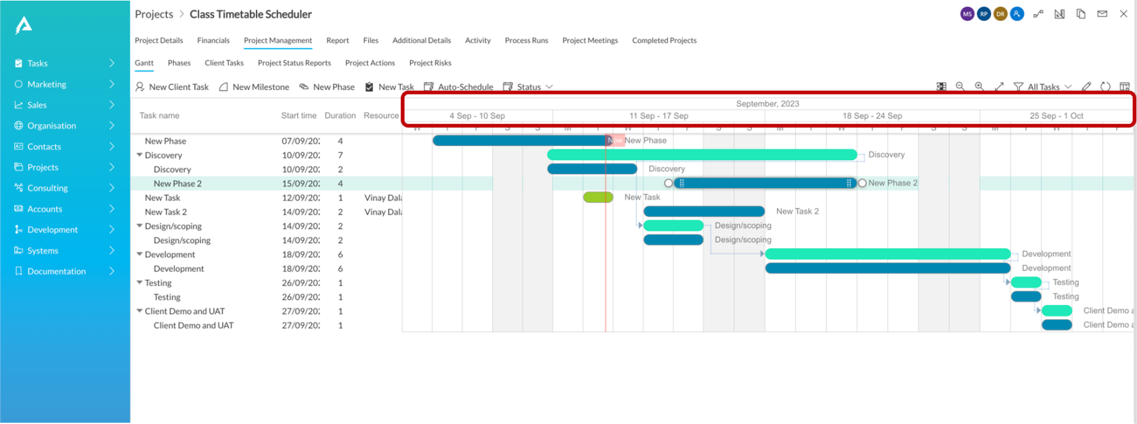Collapse the Discovery task group
The height and width of the screenshot is (424, 1137).
[139, 155]
